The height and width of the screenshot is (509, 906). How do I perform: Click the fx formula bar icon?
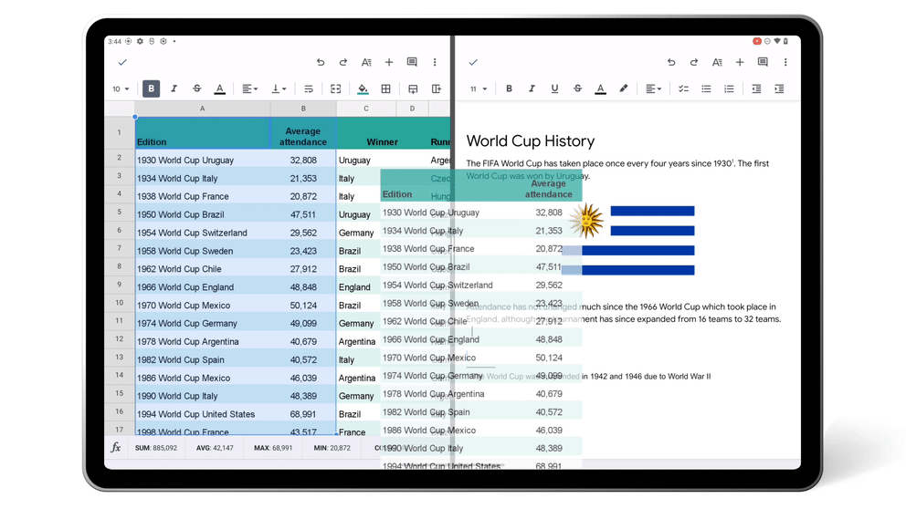[116, 448]
